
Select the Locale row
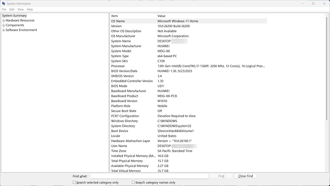click(x=188, y=136)
